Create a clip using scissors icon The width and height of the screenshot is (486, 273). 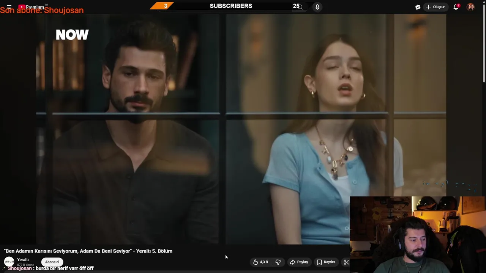(x=346, y=262)
